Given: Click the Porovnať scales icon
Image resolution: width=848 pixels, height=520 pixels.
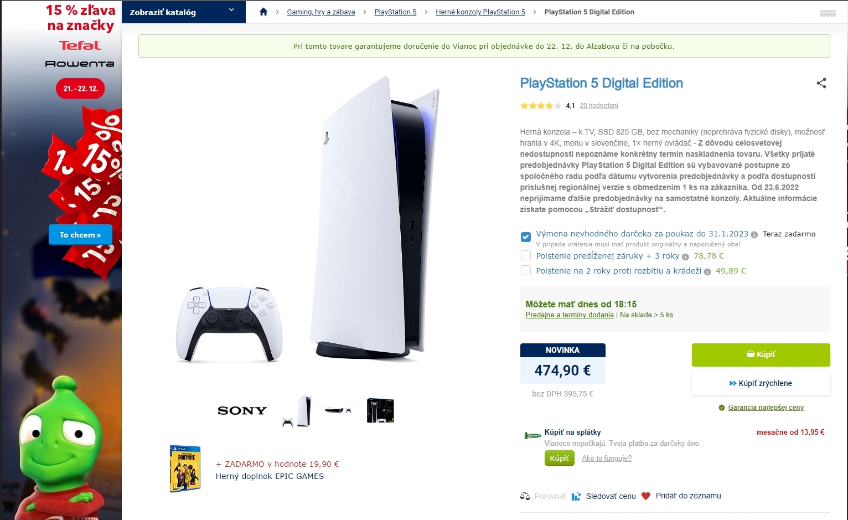Looking at the screenshot, I should coord(525,496).
